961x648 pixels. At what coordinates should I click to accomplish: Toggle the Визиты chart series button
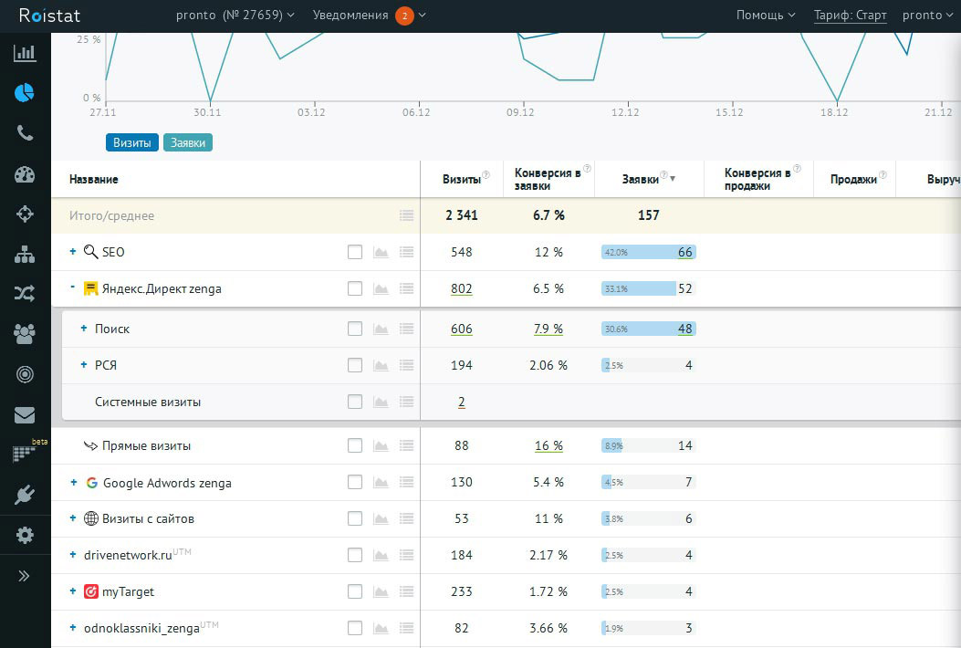pyautogui.click(x=132, y=143)
